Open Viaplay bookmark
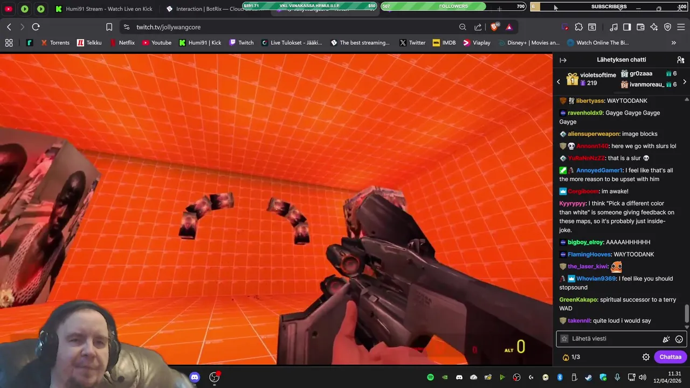The image size is (690, 388). (477, 43)
